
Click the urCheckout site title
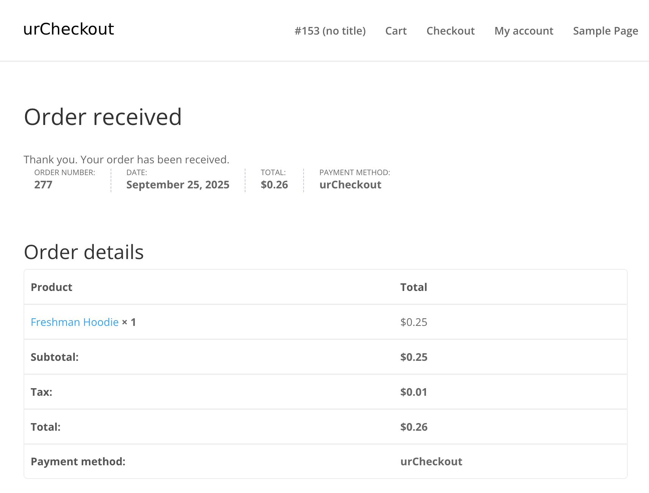[68, 29]
